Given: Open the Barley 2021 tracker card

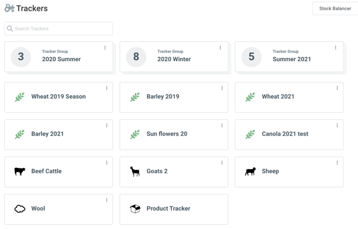Looking at the screenshot, I should (x=58, y=134).
